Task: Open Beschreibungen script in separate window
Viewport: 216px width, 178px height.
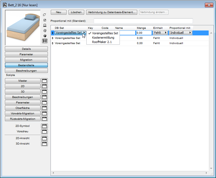Action: pos(44,97)
